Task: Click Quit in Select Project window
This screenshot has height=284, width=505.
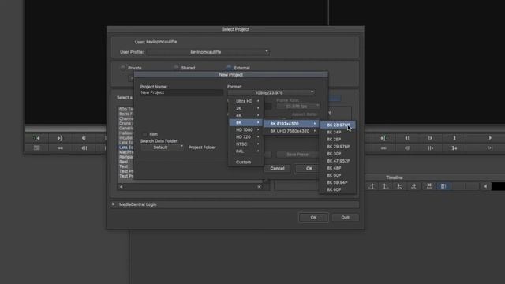Action: 345,218
